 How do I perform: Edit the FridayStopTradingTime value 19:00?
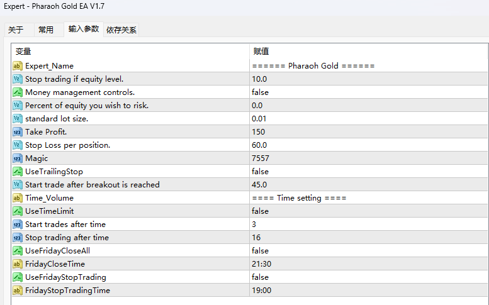[x=261, y=291]
